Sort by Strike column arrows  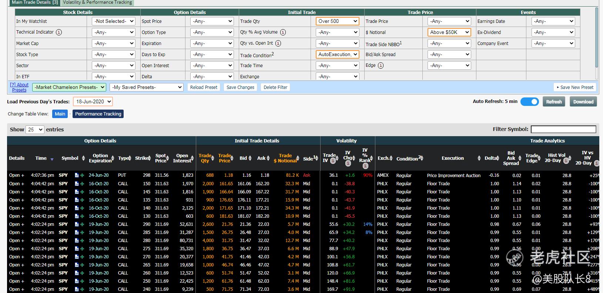pos(149,158)
